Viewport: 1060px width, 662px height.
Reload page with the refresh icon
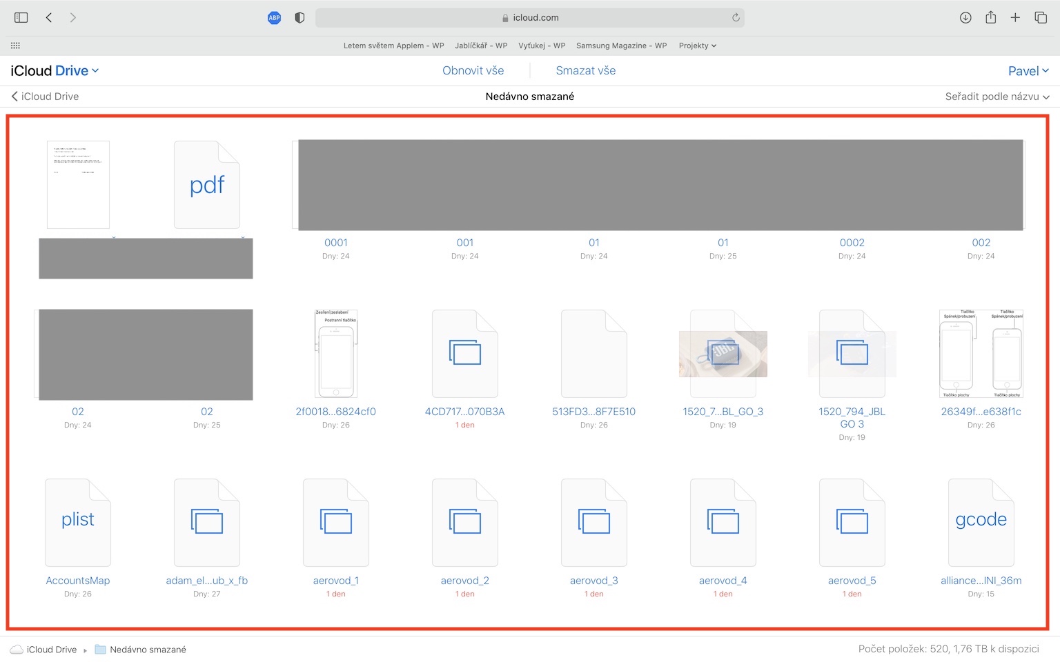(x=736, y=18)
